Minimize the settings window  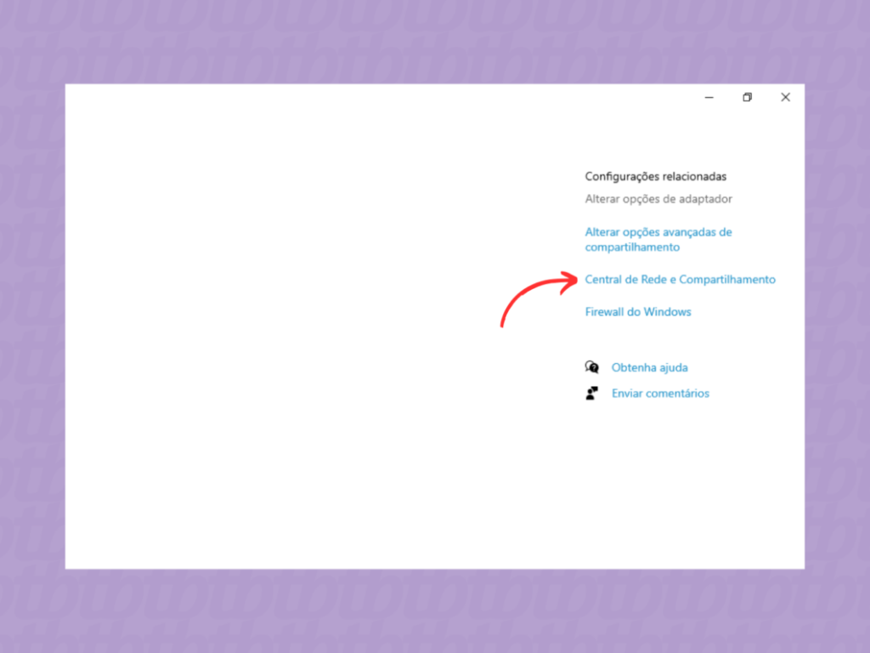point(709,97)
